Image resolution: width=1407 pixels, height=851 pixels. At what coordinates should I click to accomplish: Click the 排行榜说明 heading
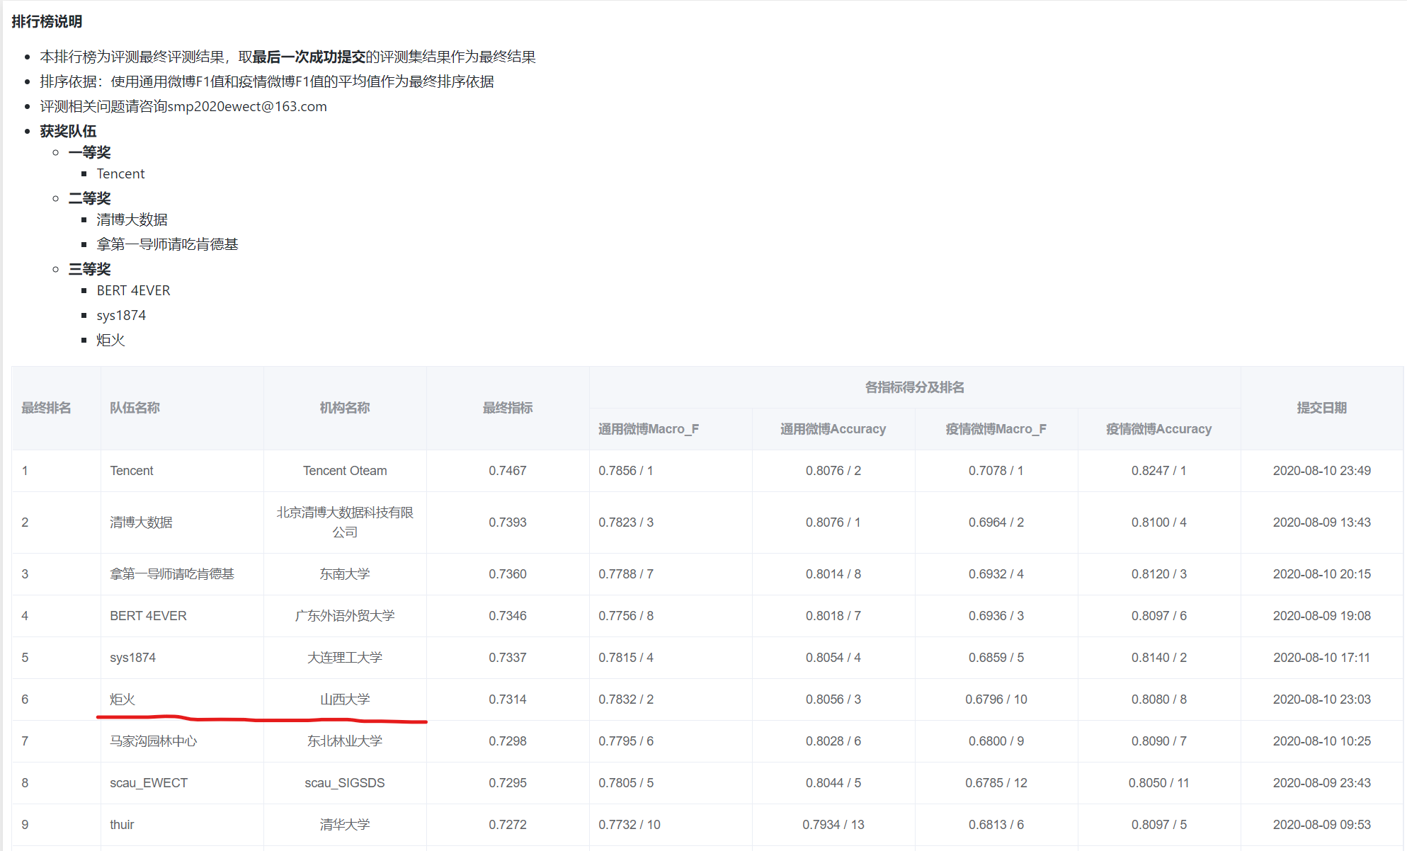pos(47,22)
